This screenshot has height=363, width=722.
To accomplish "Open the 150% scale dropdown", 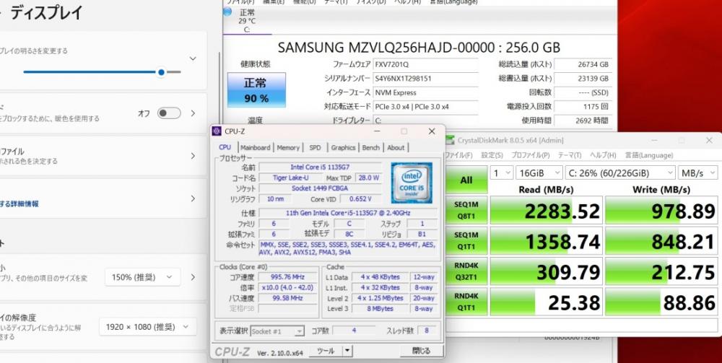I will [x=143, y=277].
